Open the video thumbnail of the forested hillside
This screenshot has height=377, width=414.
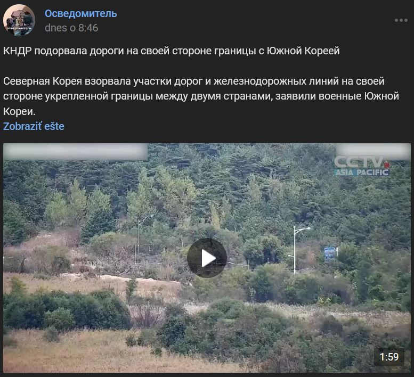207,258
